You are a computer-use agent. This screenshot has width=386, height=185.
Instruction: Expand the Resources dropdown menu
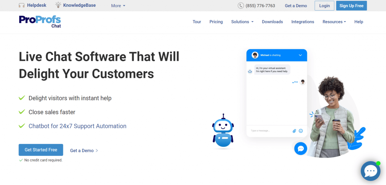(334, 22)
